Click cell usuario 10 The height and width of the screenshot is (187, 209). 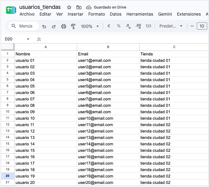click(46, 118)
